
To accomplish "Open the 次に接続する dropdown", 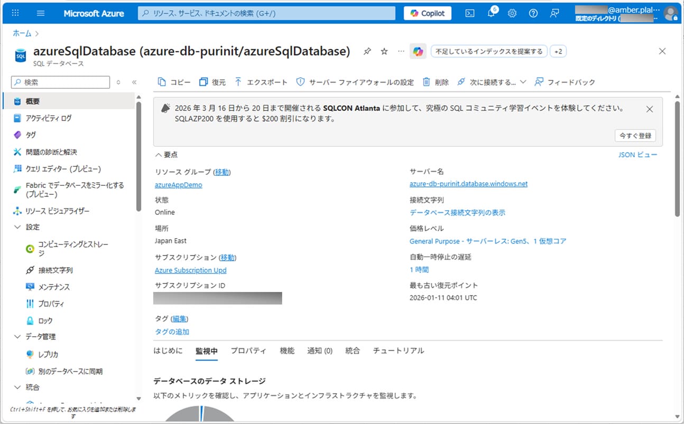I will click(492, 82).
